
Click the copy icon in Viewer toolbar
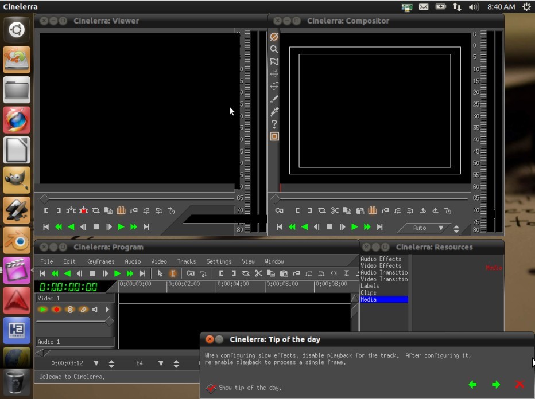pos(108,210)
